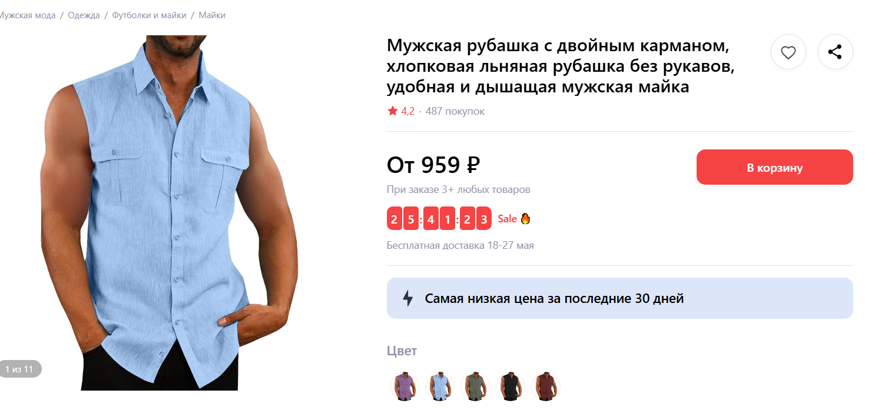Viewport: 885px width, 420px height.
Task: Open Мужская мода breadcrumb link
Action: pyautogui.click(x=27, y=15)
